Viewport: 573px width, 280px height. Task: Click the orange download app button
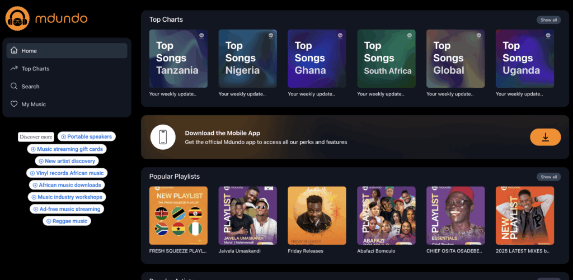[545, 137]
